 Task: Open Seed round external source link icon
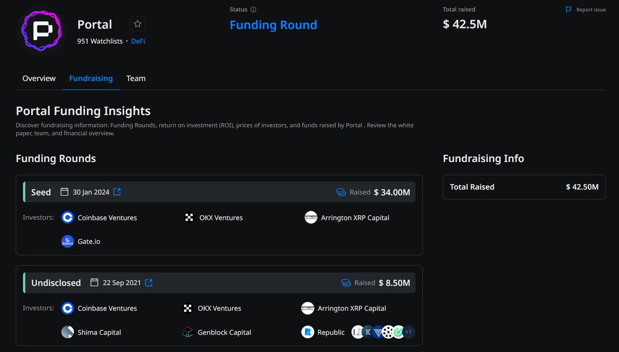[117, 192]
